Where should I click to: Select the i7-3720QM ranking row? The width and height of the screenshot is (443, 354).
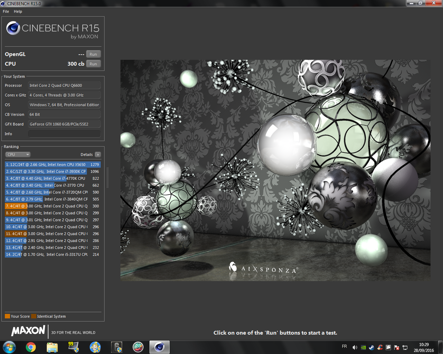53,192
